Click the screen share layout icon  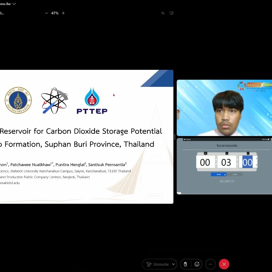click(172, 13)
